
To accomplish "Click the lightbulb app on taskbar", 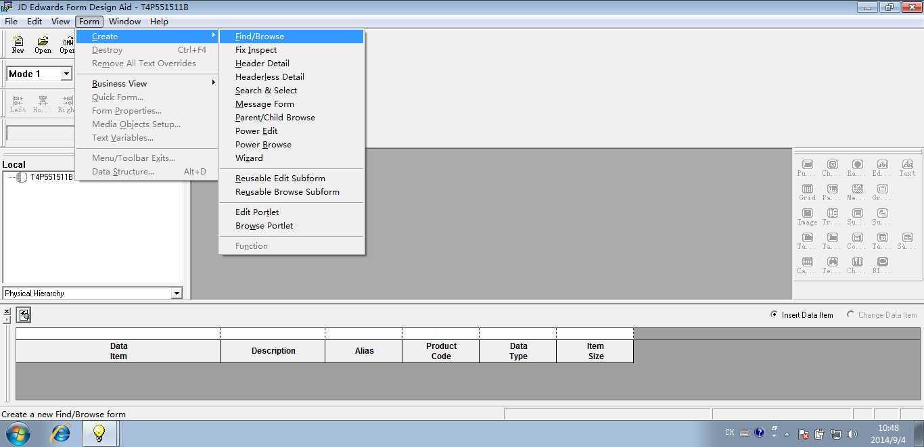I will coord(99,433).
